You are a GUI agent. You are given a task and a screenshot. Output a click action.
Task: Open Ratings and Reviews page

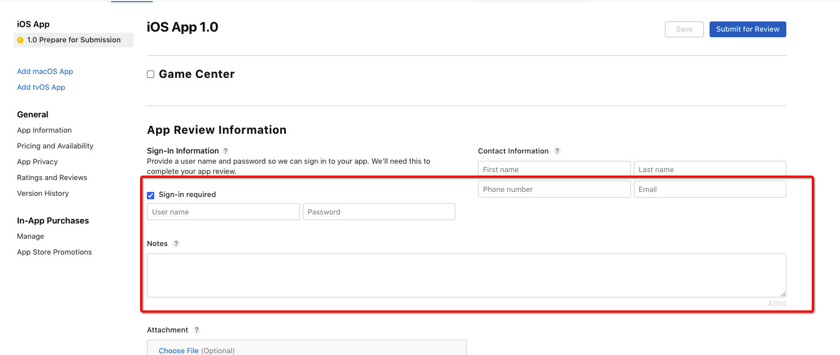[x=52, y=178]
